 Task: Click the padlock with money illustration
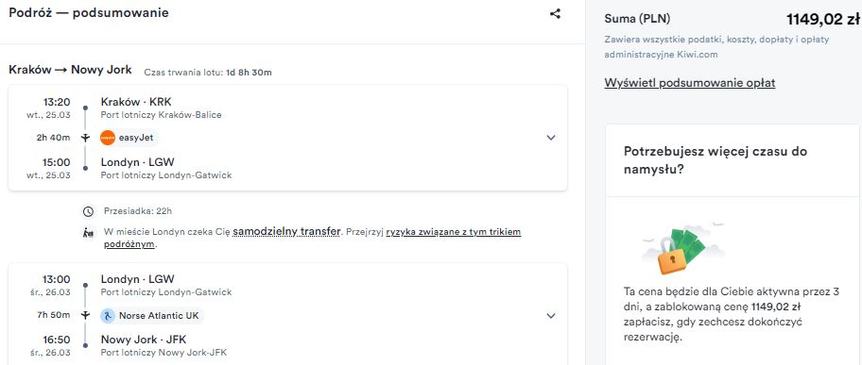point(681,249)
